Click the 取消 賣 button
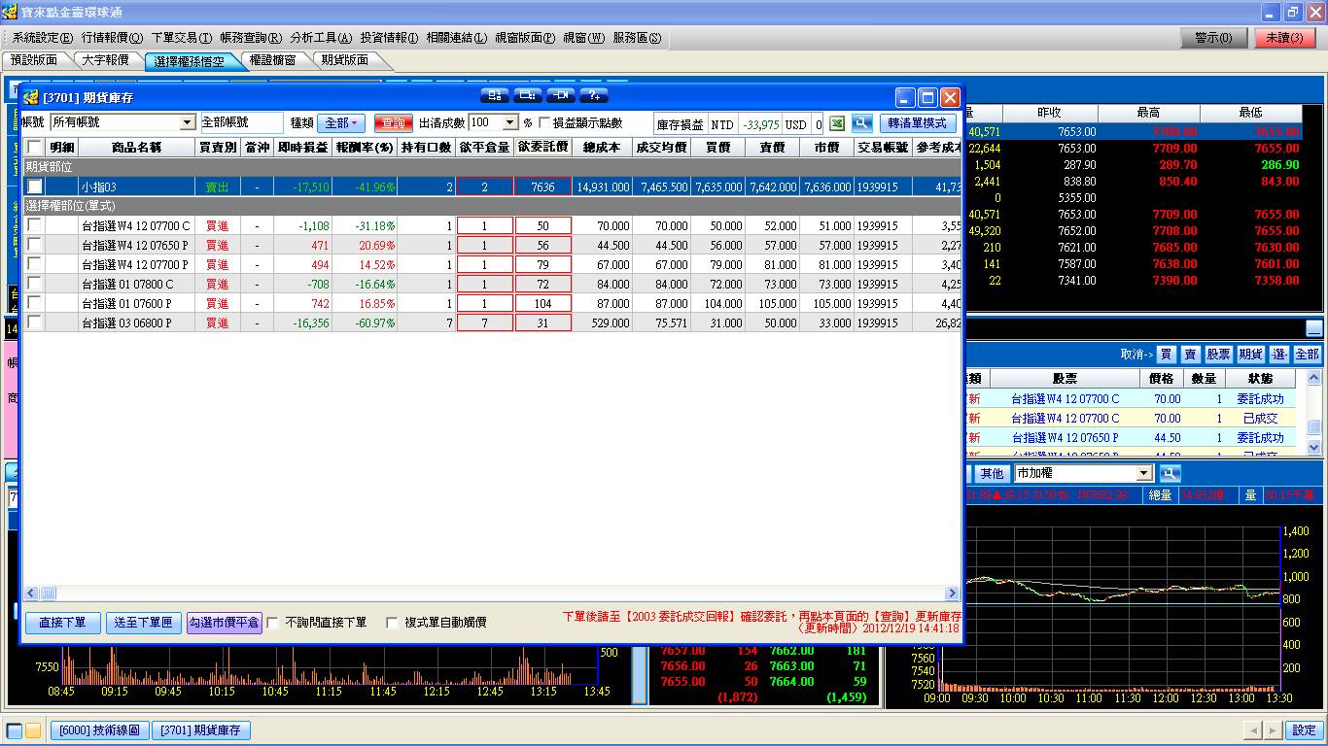This screenshot has height=746, width=1328. [1190, 355]
